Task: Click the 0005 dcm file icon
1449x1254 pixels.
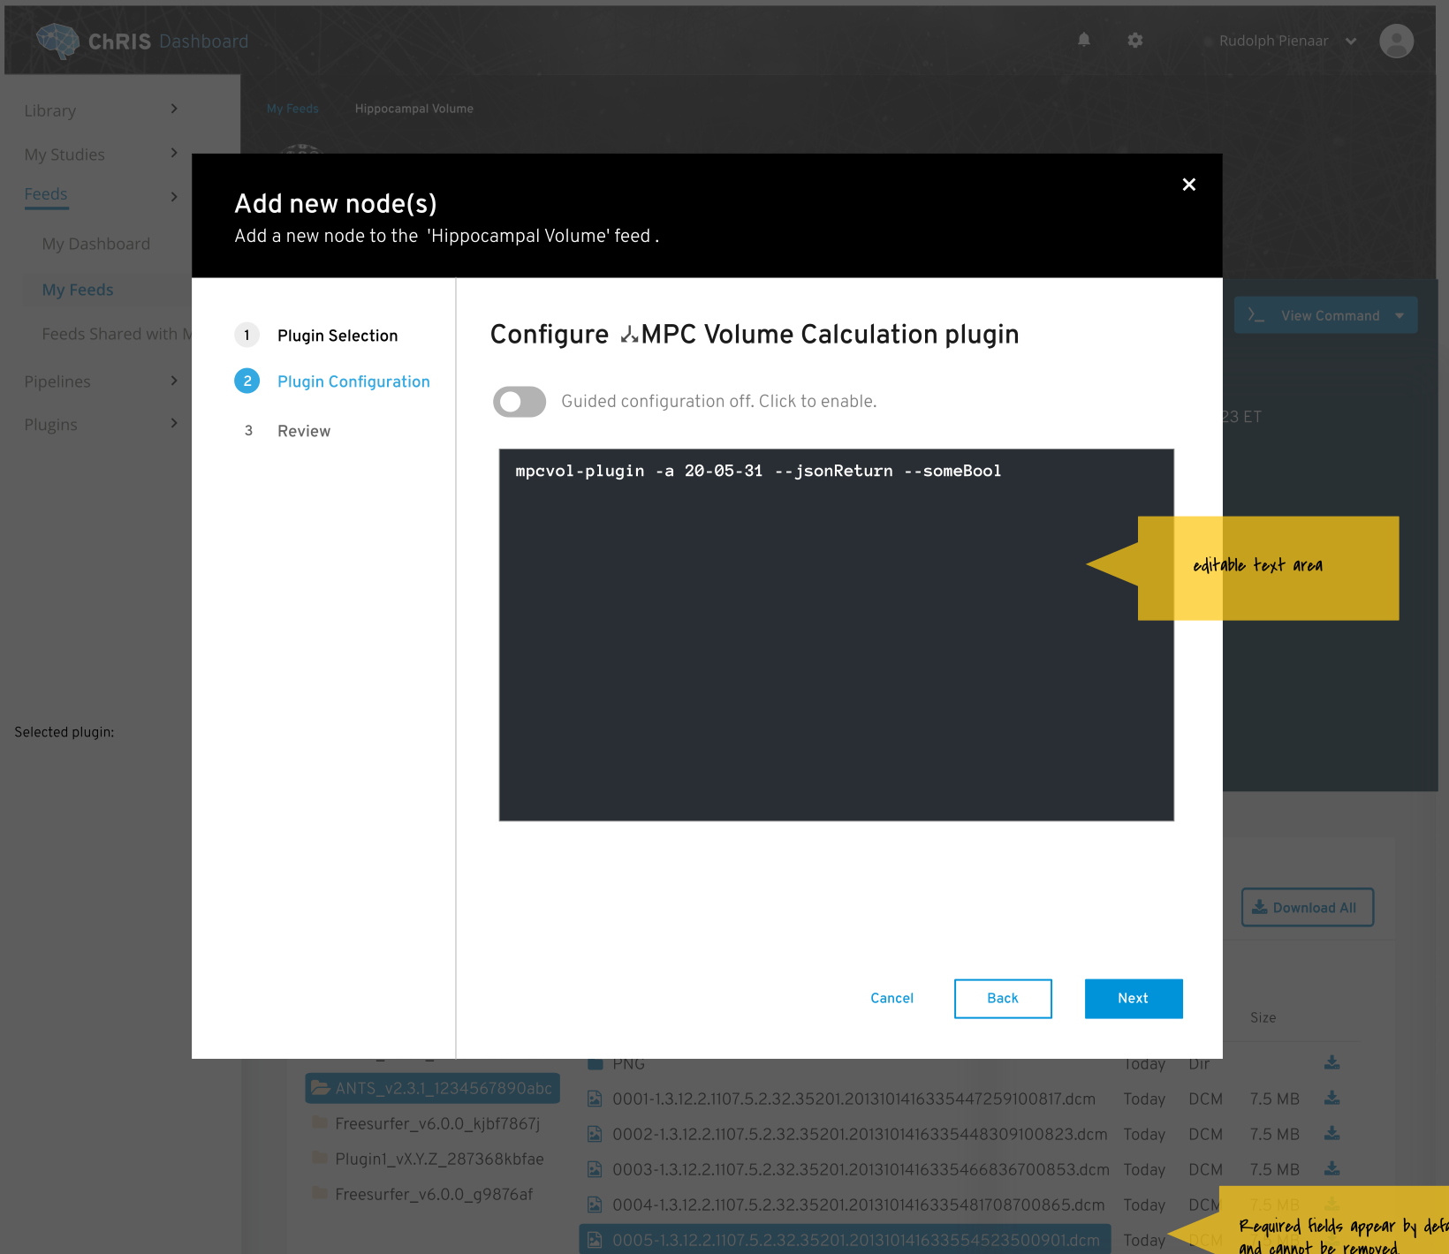Action: pos(596,1240)
